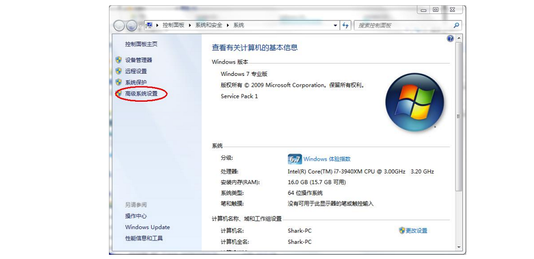This screenshot has height=259, width=534.
Task: Click Shark-PC beside 计算机全名
Action: (300, 242)
